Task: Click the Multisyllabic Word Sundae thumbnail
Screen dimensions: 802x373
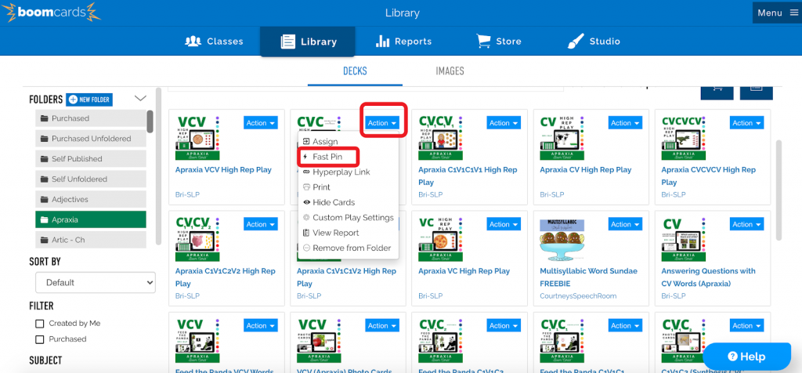Action: coord(563,241)
